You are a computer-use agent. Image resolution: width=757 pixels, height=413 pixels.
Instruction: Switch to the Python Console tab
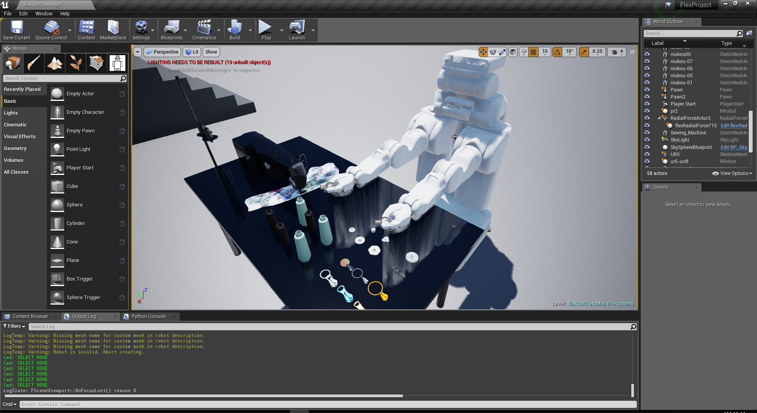[x=149, y=316]
